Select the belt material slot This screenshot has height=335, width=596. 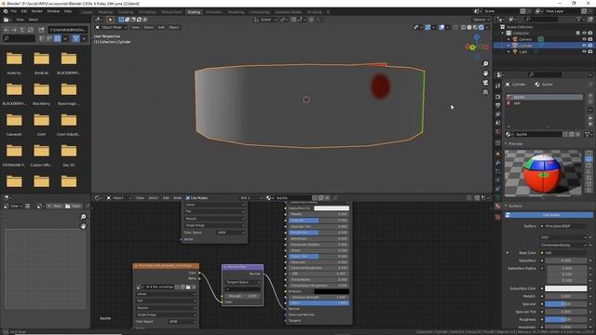544,103
